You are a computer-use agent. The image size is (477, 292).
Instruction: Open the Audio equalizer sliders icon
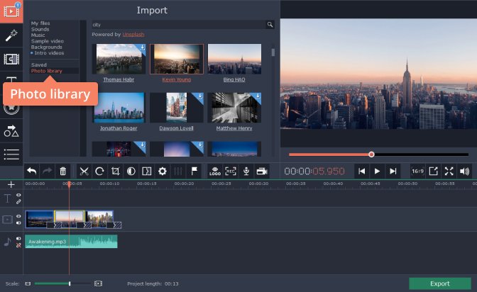[178, 172]
